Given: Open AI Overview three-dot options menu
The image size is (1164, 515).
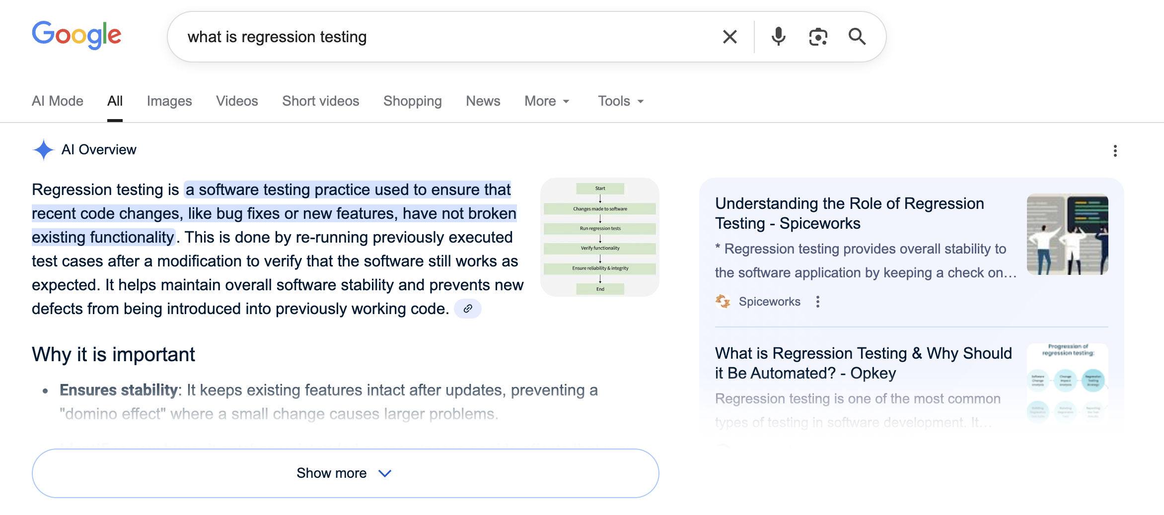Looking at the screenshot, I should pos(1115,151).
